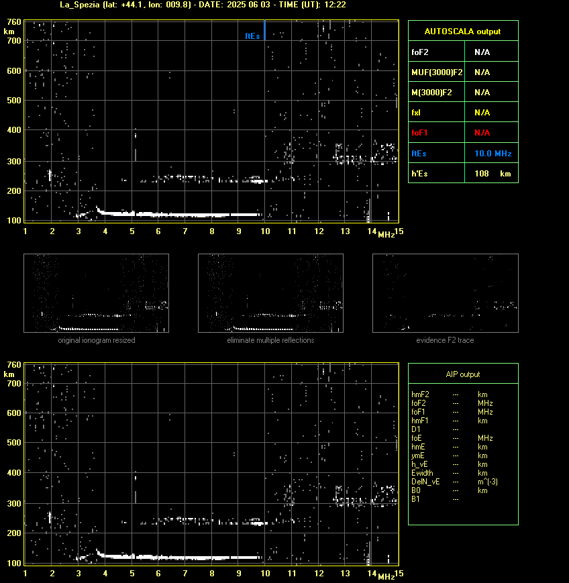Click the B1 row in AIP output
The height and width of the screenshot is (583, 569).
(435, 499)
